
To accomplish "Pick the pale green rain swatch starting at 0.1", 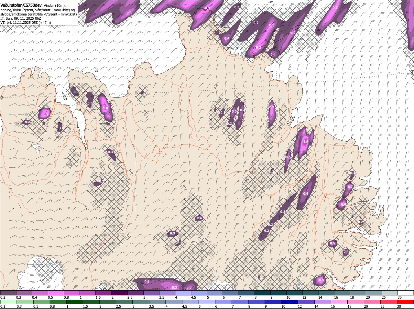I will (8, 302).
